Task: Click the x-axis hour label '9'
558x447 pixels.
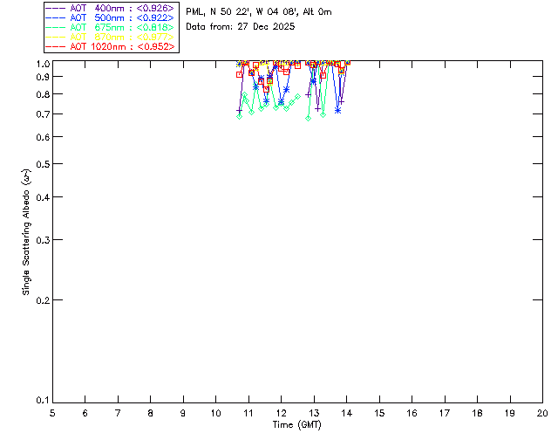Action: pos(183,413)
